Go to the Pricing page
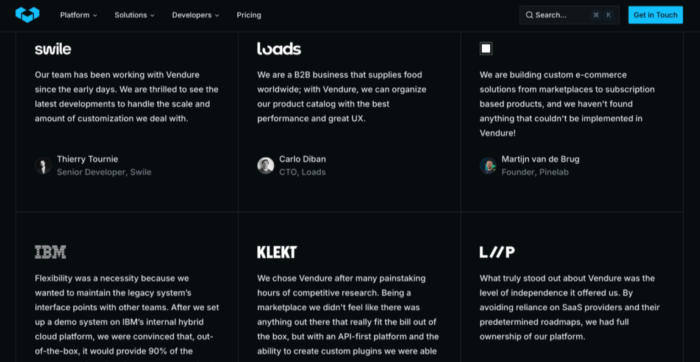The height and width of the screenshot is (362, 700). (249, 15)
